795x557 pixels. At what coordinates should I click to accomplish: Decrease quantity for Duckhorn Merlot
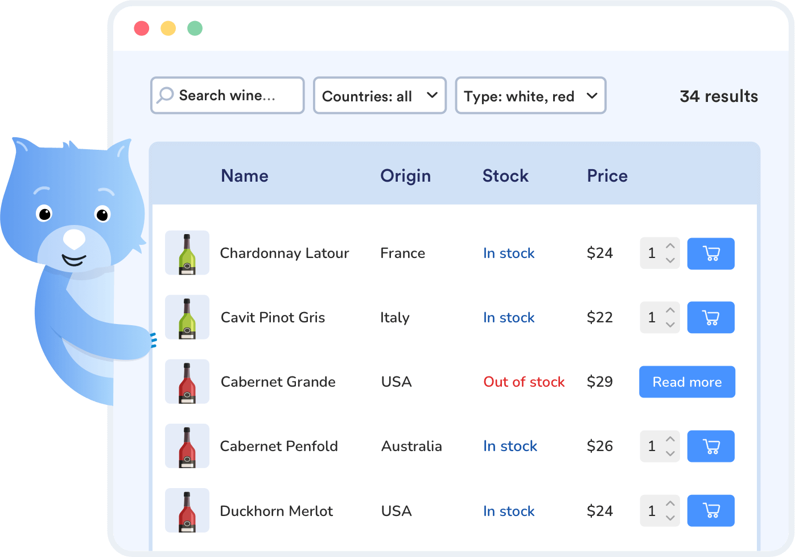pos(670,518)
